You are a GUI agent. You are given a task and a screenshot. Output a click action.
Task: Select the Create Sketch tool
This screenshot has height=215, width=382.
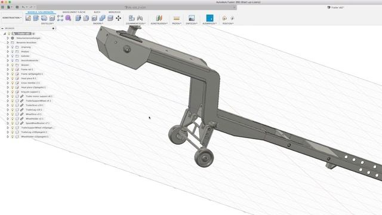coord(28,18)
